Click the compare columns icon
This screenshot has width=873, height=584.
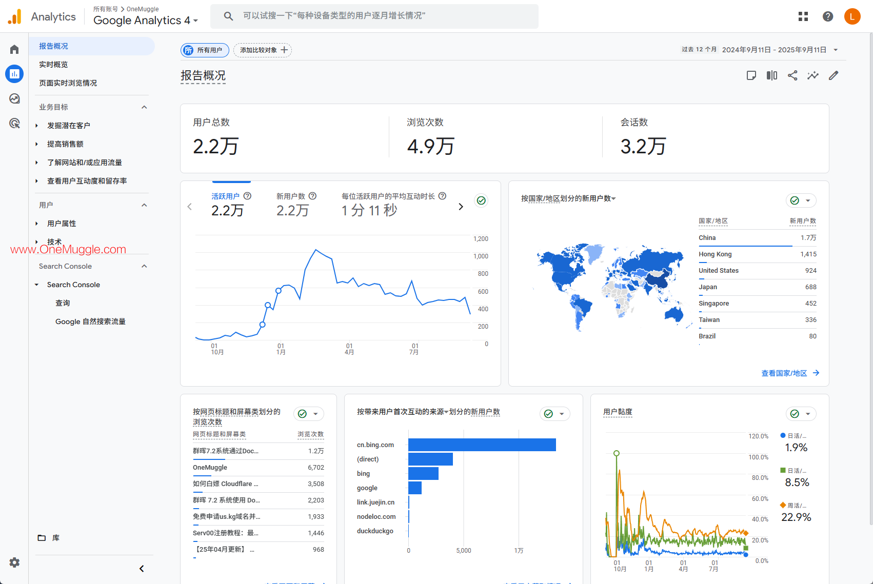tap(772, 75)
